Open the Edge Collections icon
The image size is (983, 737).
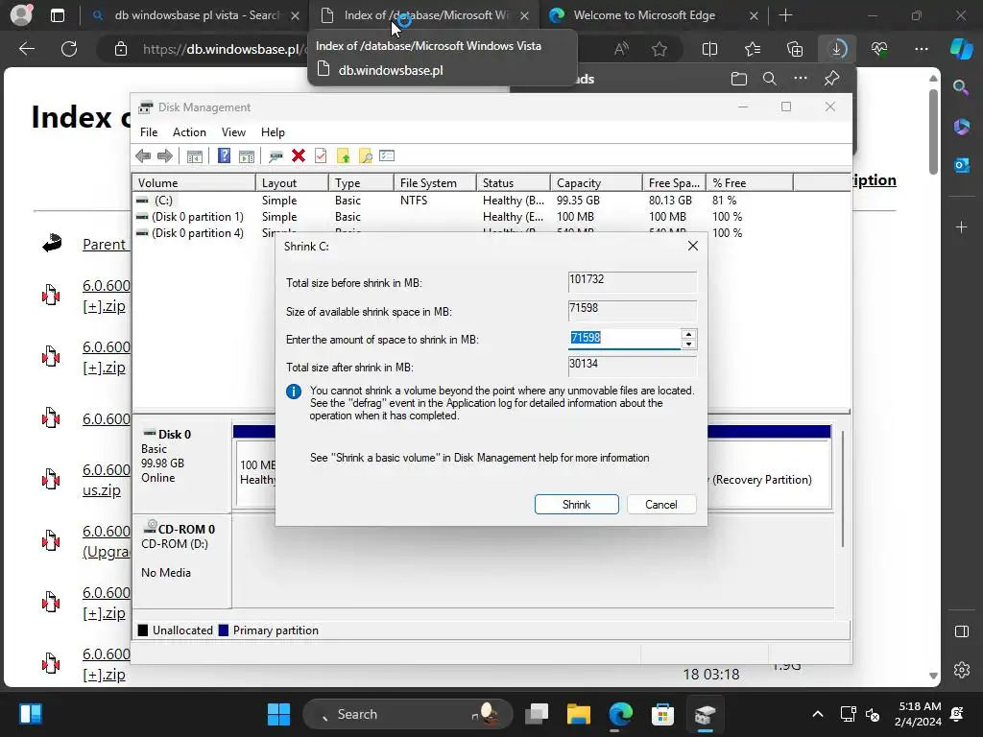click(x=794, y=49)
